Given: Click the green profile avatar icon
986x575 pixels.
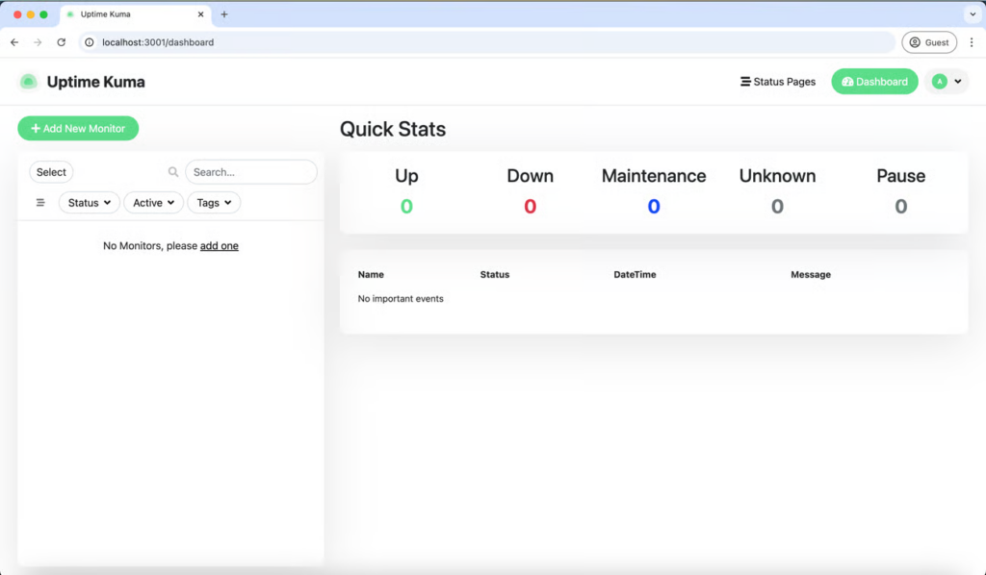Looking at the screenshot, I should 940,82.
